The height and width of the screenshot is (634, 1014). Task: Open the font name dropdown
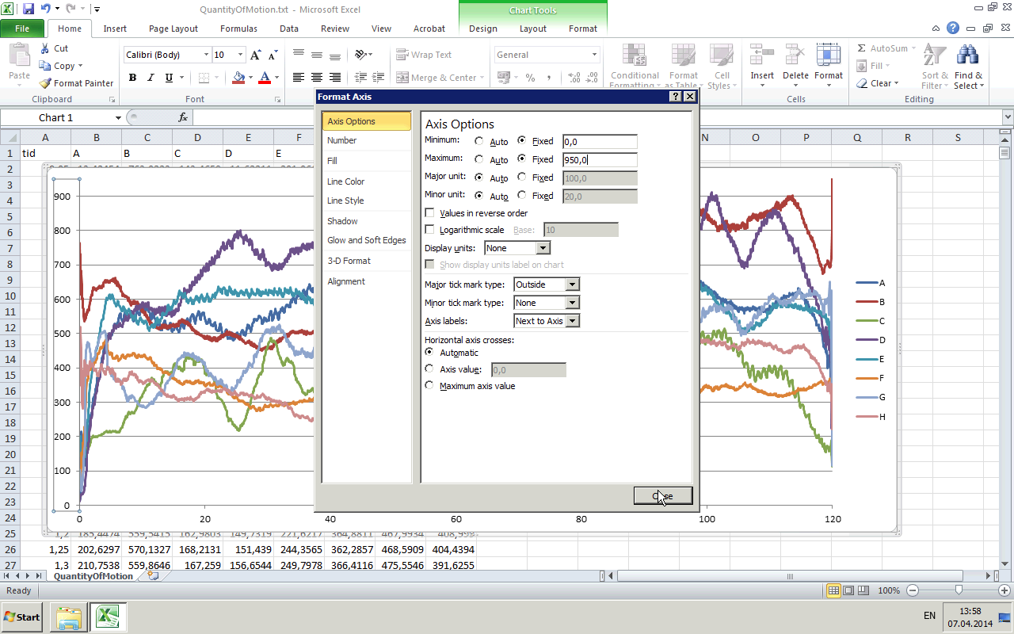(x=206, y=55)
